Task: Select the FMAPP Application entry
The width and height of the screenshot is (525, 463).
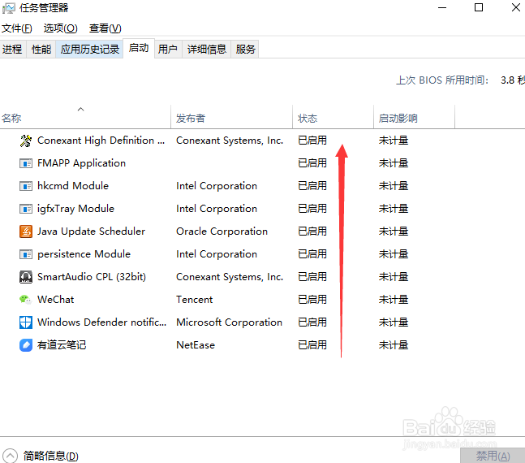Action: 81,163
